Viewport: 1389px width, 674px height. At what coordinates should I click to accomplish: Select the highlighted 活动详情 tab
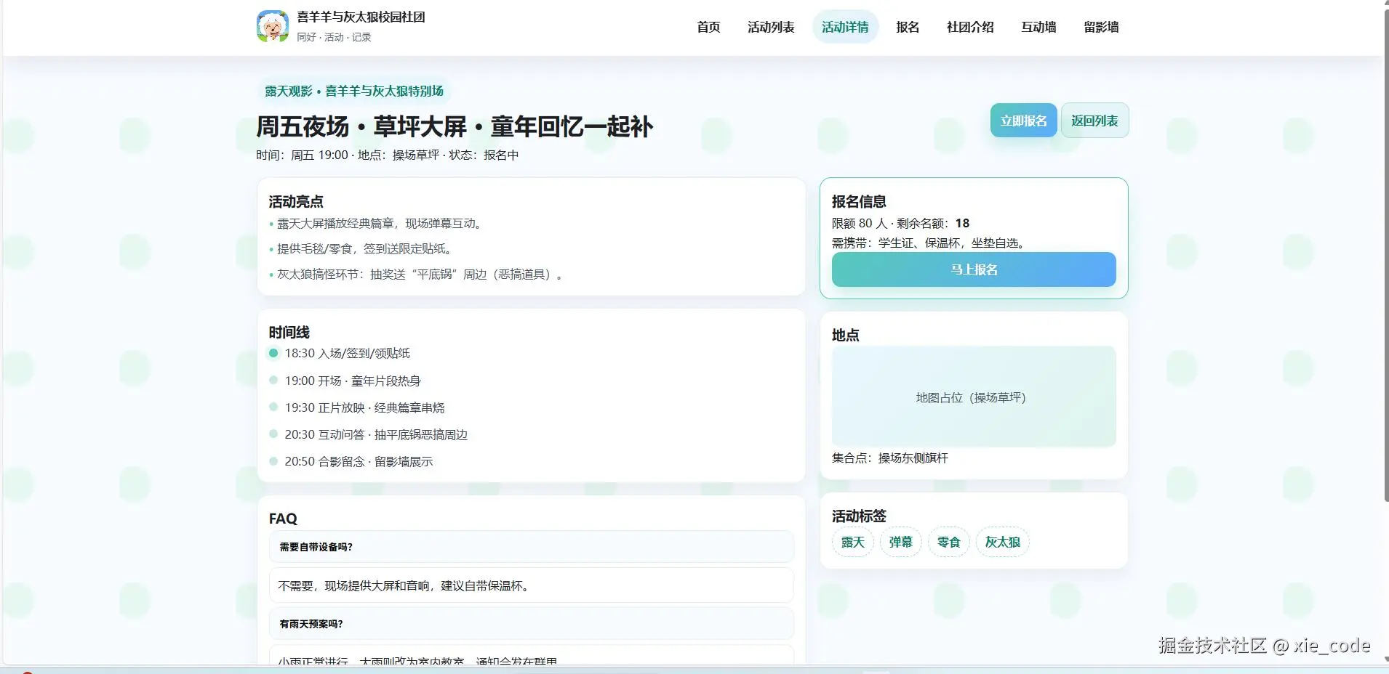[x=845, y=27]
